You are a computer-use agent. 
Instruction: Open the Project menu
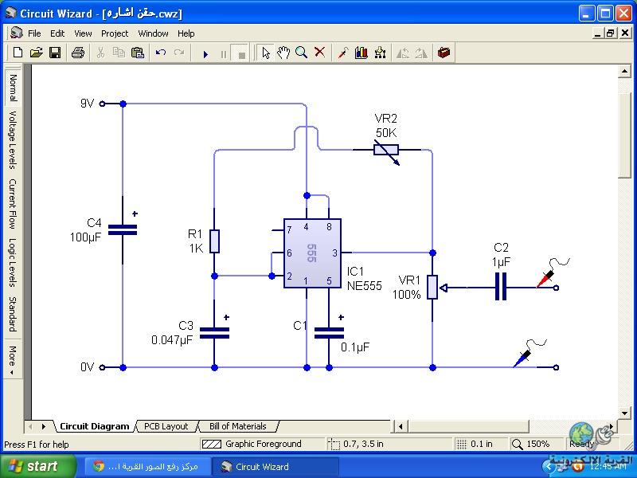[115, 33]
